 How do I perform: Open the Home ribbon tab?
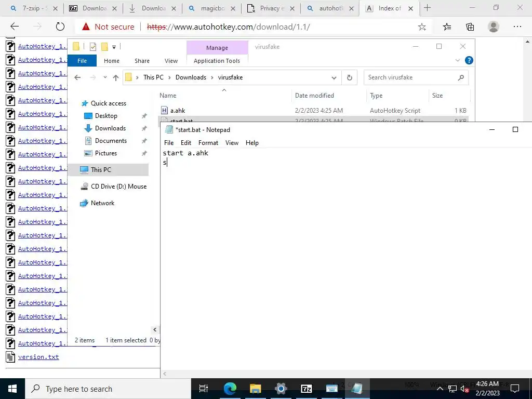pos(112,61)
